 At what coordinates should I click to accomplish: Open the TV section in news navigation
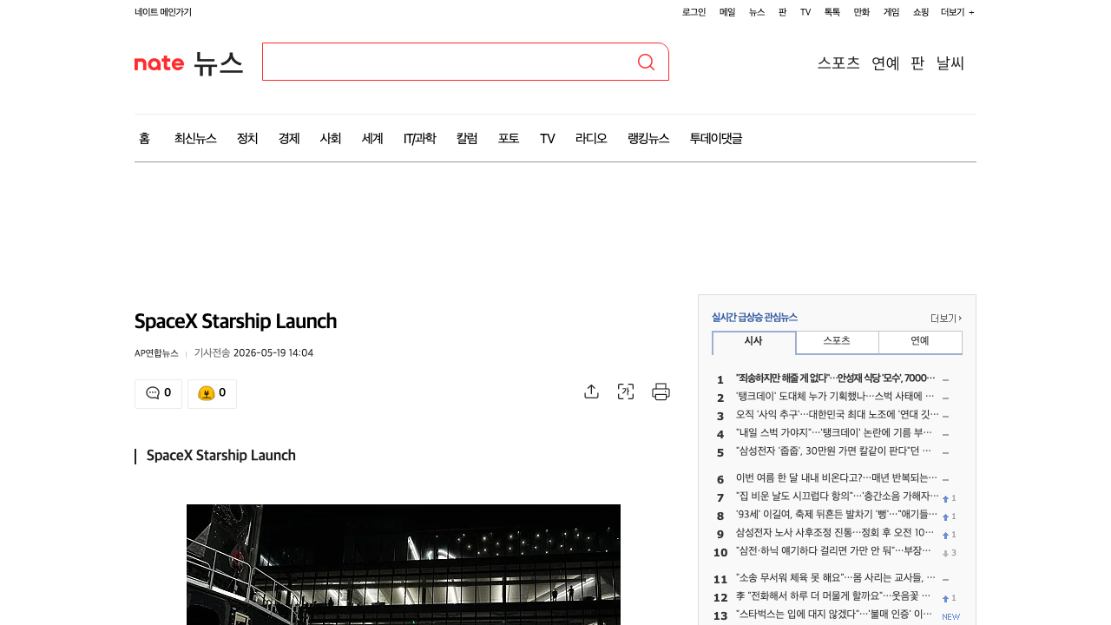pyautogui.click(x=547, y=138)
